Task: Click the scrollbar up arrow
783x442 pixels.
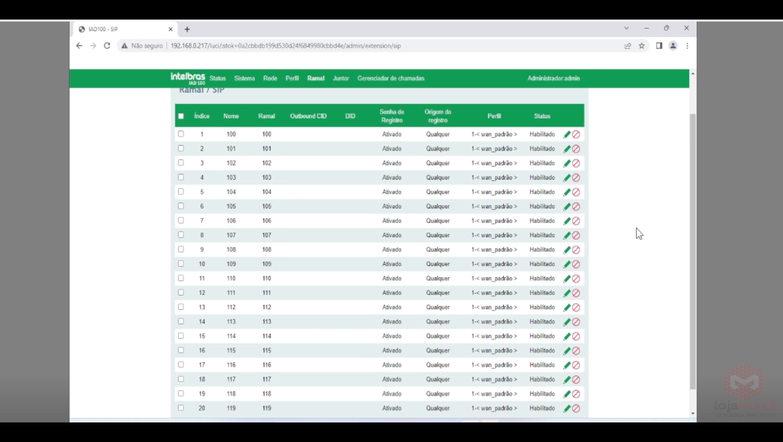Action: pos(693,74)
